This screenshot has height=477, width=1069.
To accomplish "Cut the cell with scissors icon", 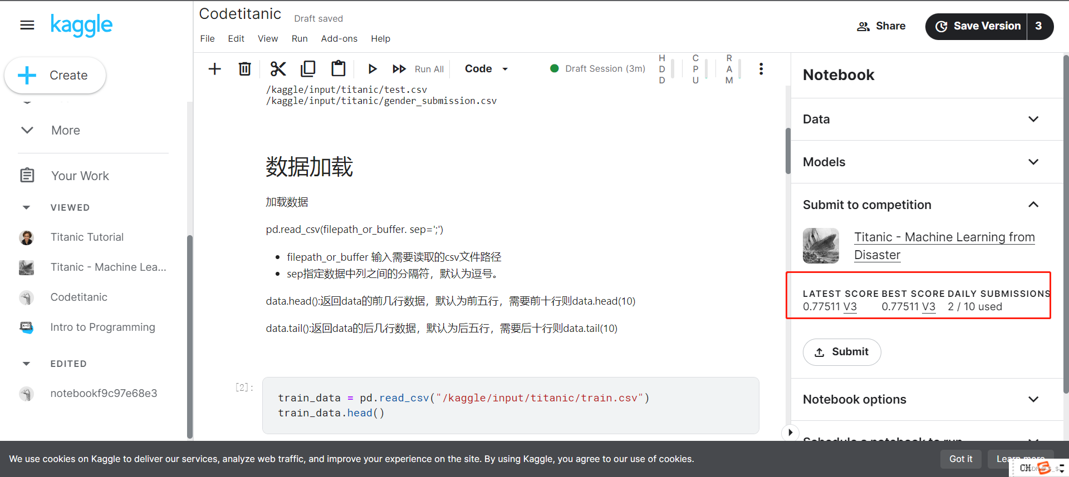I will 278,69.
